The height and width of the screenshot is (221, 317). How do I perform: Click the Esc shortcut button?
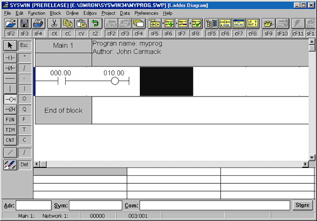25,45
